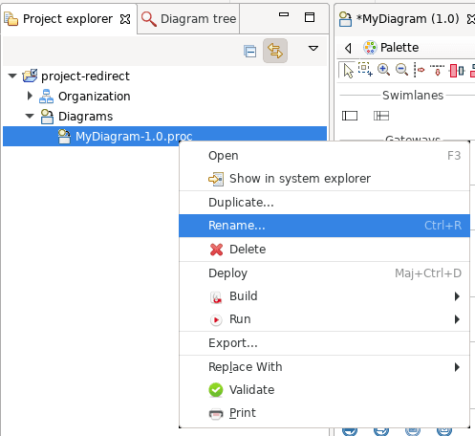Collapse the Diagrams tree node

coord(30,116)
